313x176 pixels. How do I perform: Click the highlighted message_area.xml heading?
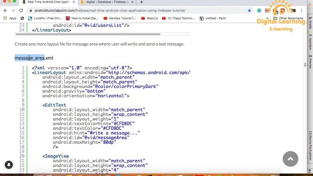(x=34, y=58)
